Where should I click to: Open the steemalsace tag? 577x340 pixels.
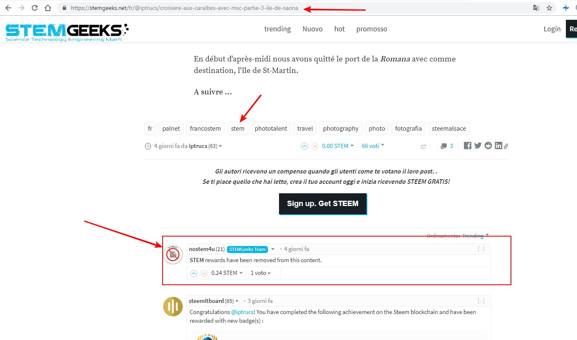click(449, 129)
